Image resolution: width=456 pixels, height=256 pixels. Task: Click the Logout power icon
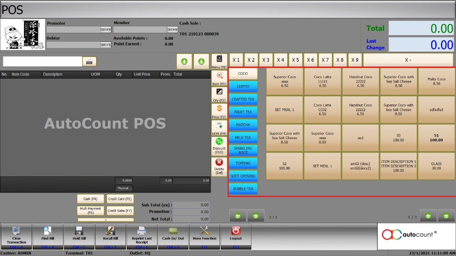pyautogui.click(x=236, y=231)
